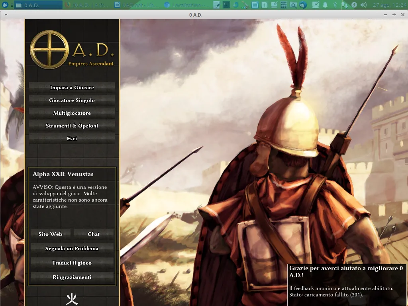The height and width of the screenshot is (306, 408).
Task: Launch Thunderbird mail from the panel
Action: (303, 5)
